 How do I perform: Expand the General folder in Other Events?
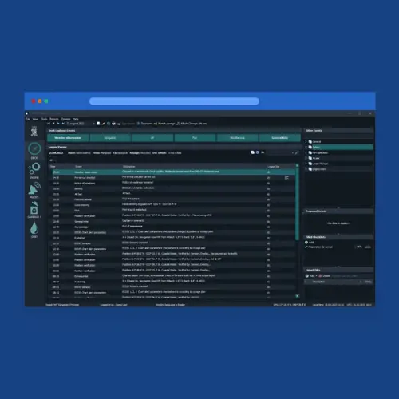pos(306,142)
